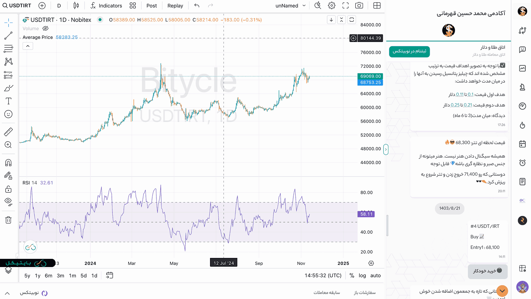
Task: Toggle lock all drawing tools
Action: pos(9,189)
